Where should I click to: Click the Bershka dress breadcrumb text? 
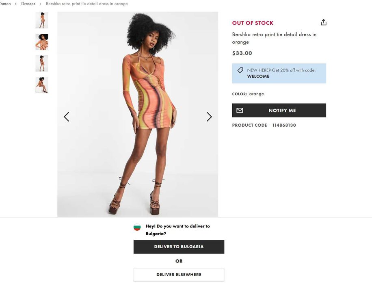click(87, 4)
